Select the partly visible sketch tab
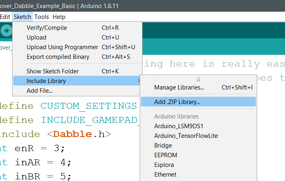 pos(6,48)
